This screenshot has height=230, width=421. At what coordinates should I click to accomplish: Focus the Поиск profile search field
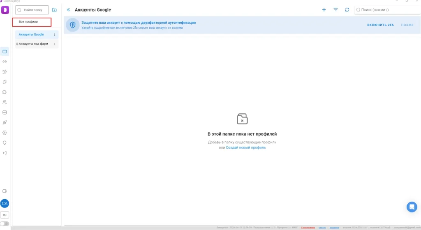(387, 10)
